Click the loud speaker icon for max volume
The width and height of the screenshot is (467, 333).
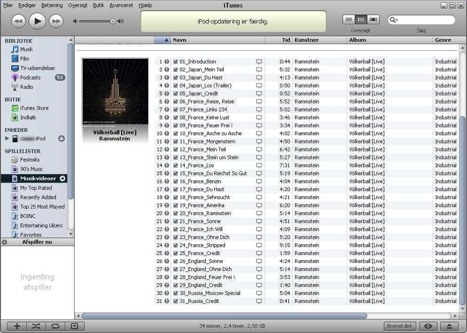point(121,21)
